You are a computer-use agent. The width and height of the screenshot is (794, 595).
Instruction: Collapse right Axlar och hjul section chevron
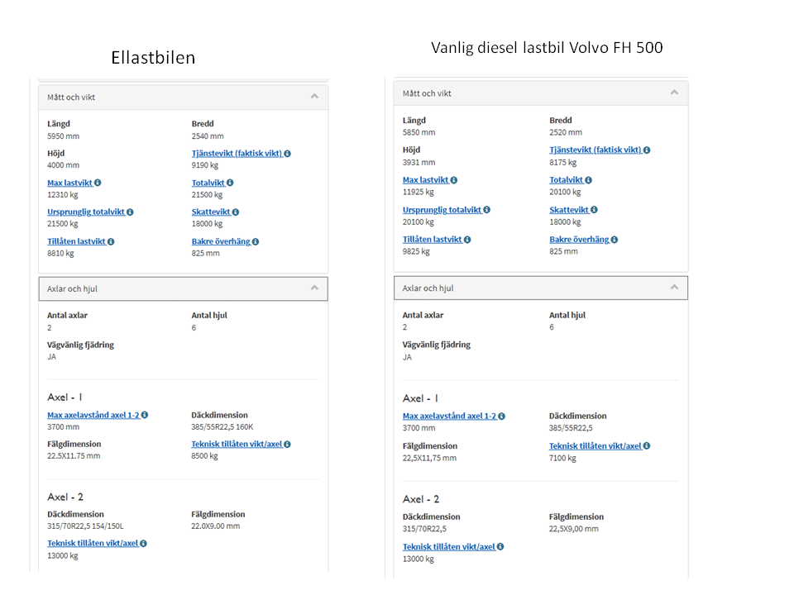(x=674, y=288)
